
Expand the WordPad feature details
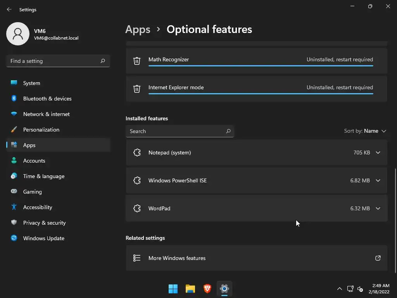pos(378,208)
